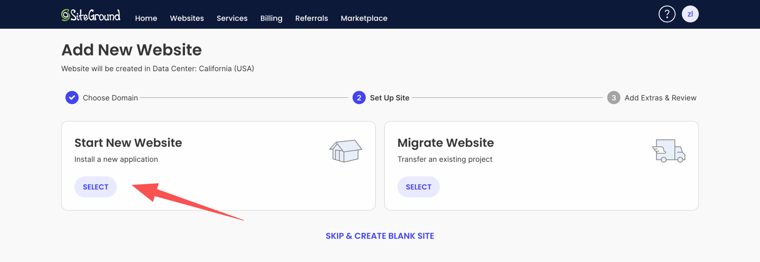Click the house icon in Start New Website

coord(345,151)
